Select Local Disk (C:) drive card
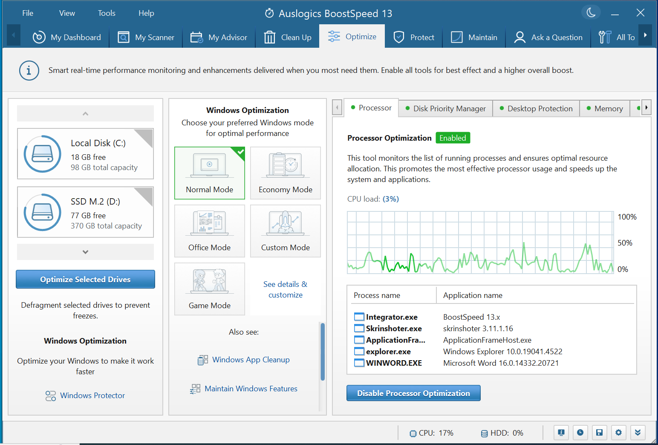Image resolution: width=658 pixels, height=445 pixels. (x=85, y=154)
